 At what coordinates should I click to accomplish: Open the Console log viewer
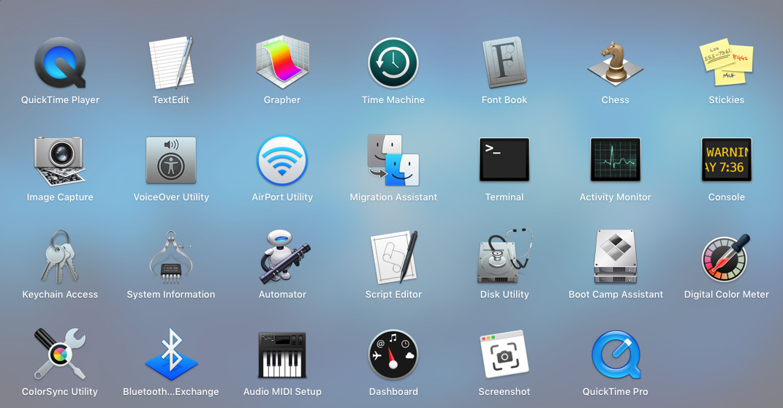(726, 160)
